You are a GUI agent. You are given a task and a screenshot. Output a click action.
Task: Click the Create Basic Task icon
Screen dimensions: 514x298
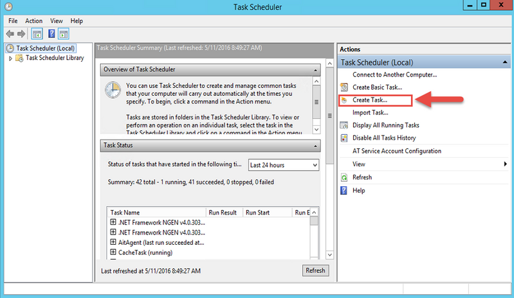(x=344, y=87)
